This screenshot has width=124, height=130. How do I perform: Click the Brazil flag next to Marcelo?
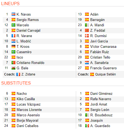click(13, 25)
